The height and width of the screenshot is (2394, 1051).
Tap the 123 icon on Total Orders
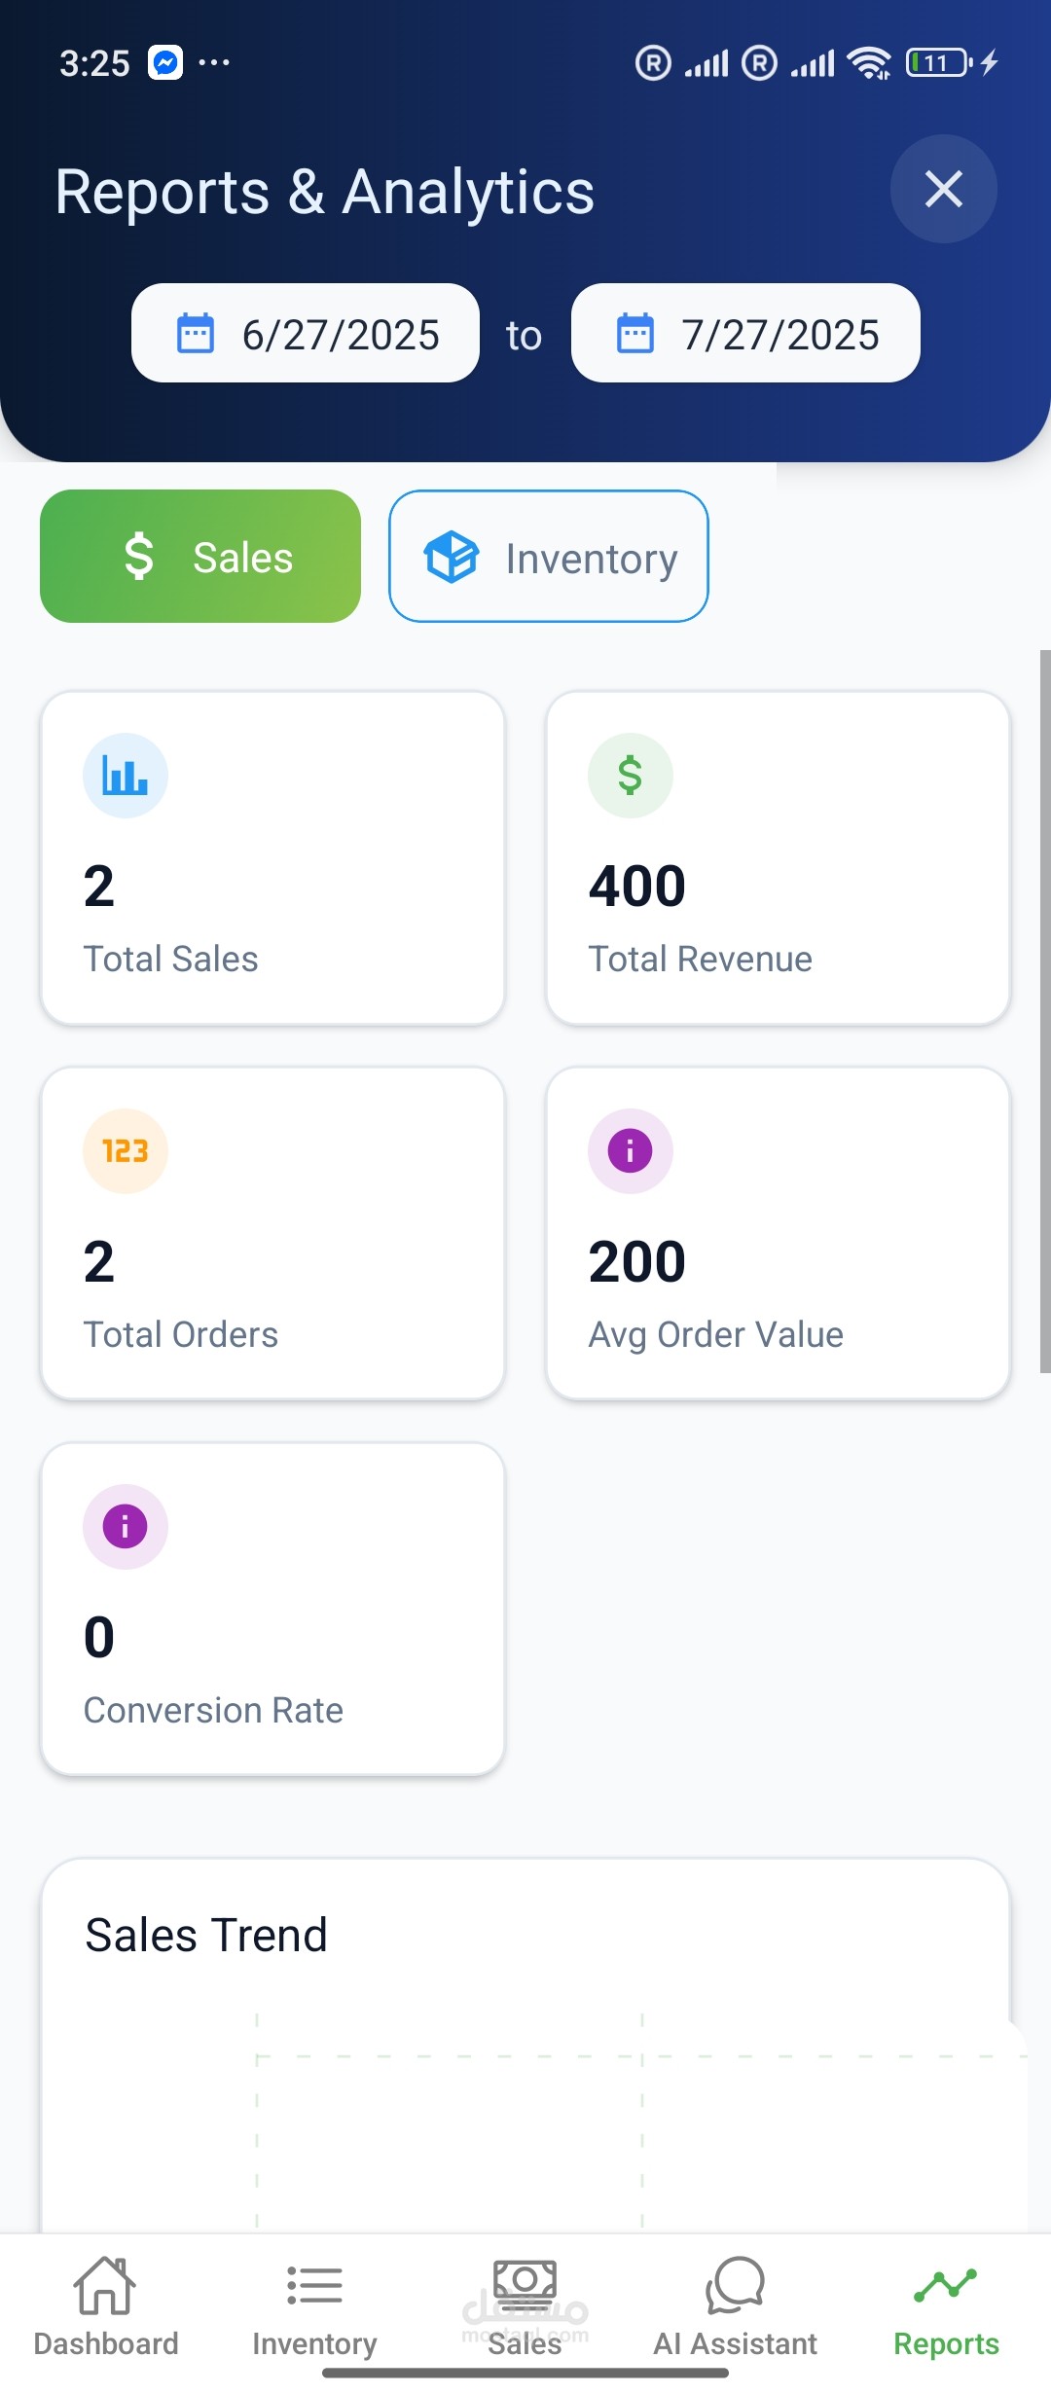click(x=126, y=1151)
